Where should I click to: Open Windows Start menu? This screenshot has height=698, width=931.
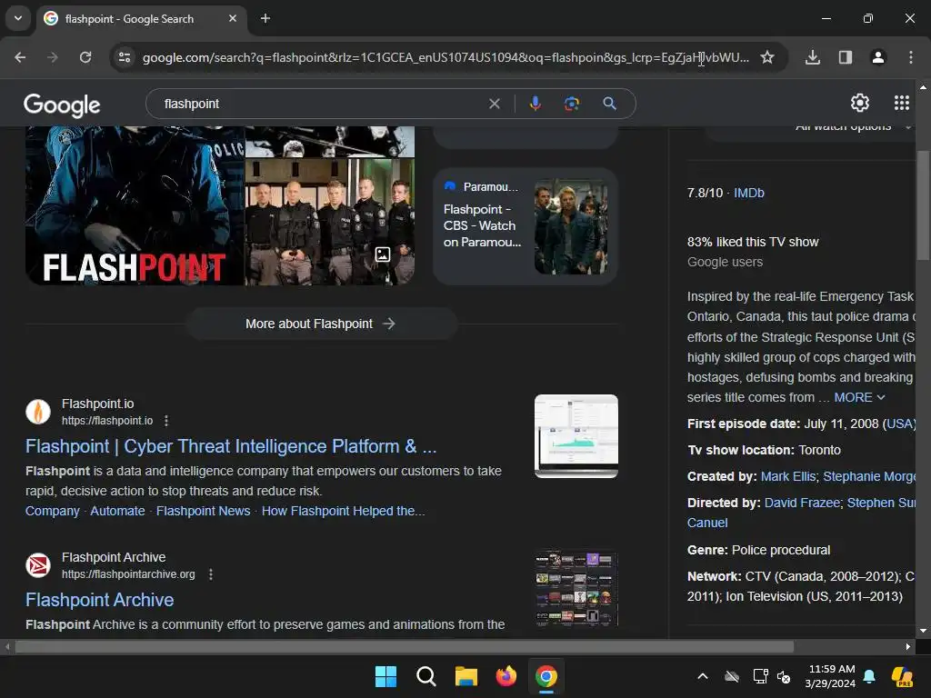[x=385, y=676]
